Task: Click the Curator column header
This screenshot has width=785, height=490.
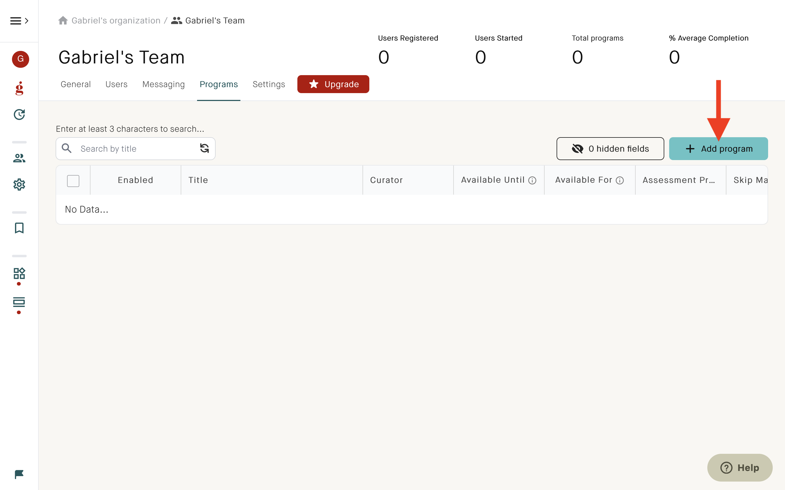Action: 408,180
